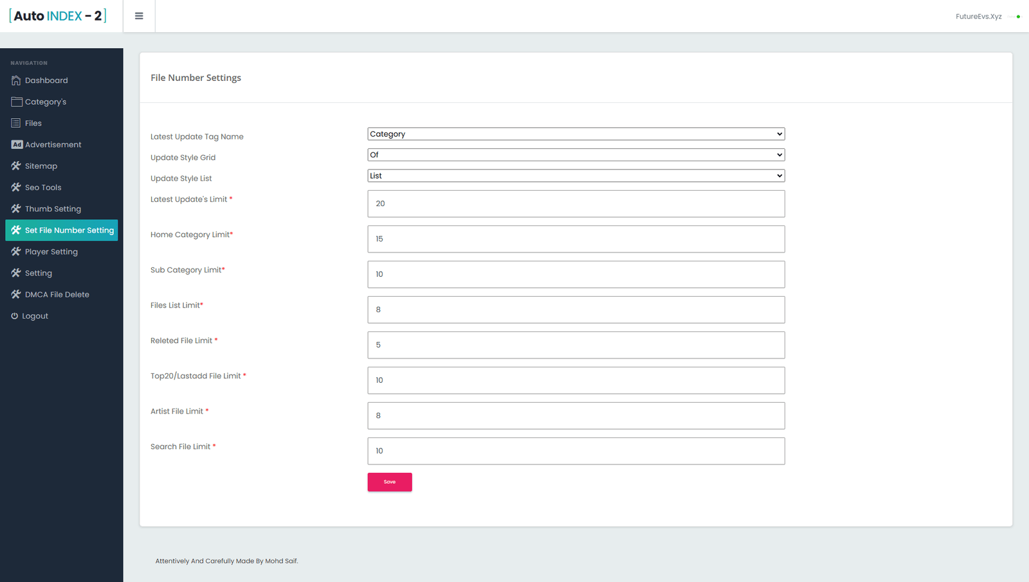
Task: Go to Thumb Setting page
Action: point(53,209)
